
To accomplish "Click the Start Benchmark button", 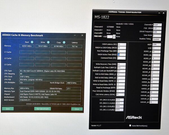I will click(43, 109).
